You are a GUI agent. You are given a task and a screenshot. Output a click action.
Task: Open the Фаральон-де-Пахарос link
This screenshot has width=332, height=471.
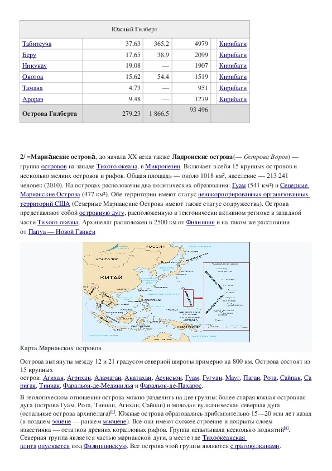[171, 385]
